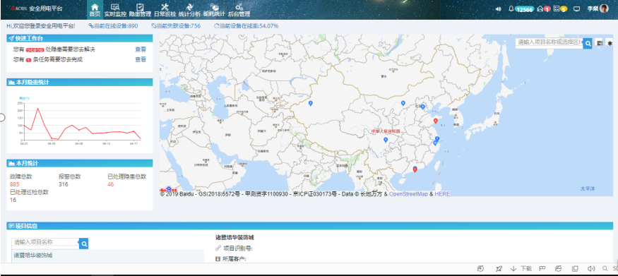Select the red marker on the southern coast
The image size is (618, 276).
tap(415, 169)
